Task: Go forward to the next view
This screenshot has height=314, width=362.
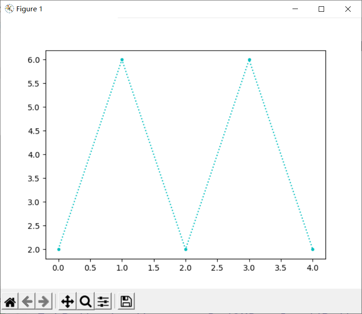Action: [x=44, y=301]
